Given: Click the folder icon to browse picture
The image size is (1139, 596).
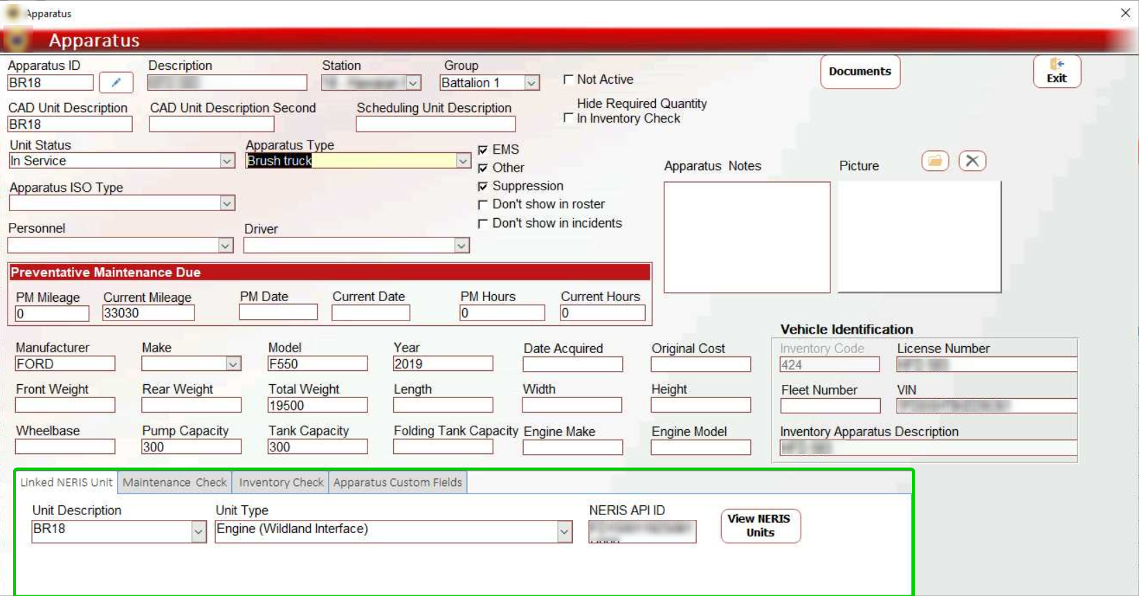Looking at the screenshot, I should (935, 161).
